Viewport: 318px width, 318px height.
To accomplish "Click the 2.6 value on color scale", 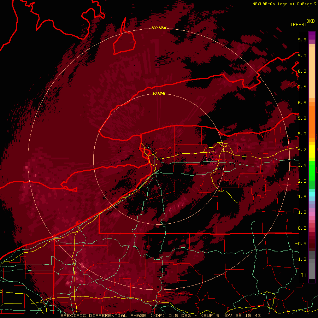I will coord(302,181).
